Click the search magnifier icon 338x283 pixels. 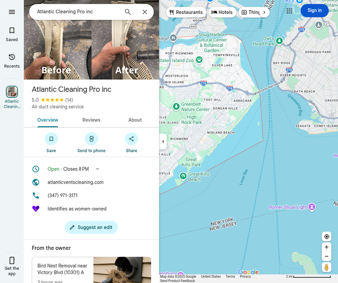tap(128, 12)
